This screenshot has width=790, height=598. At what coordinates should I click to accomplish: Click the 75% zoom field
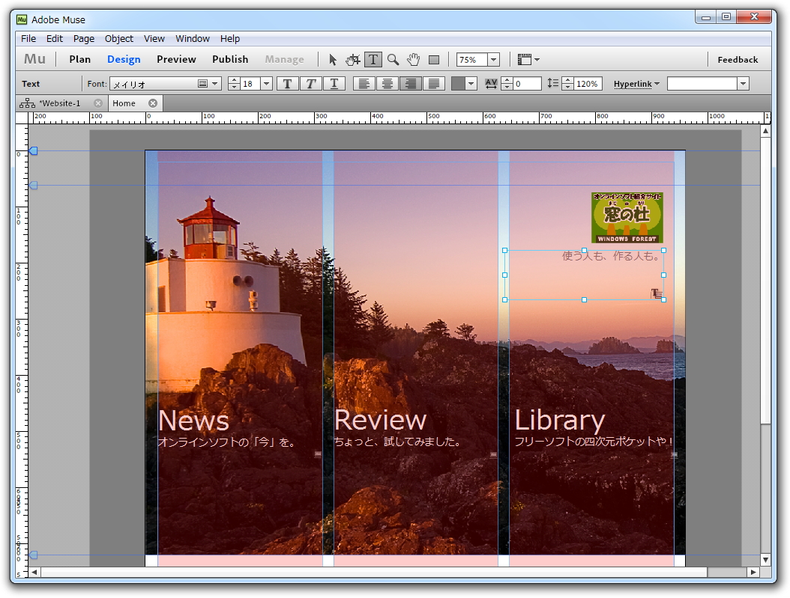click(x=472, y=60)
